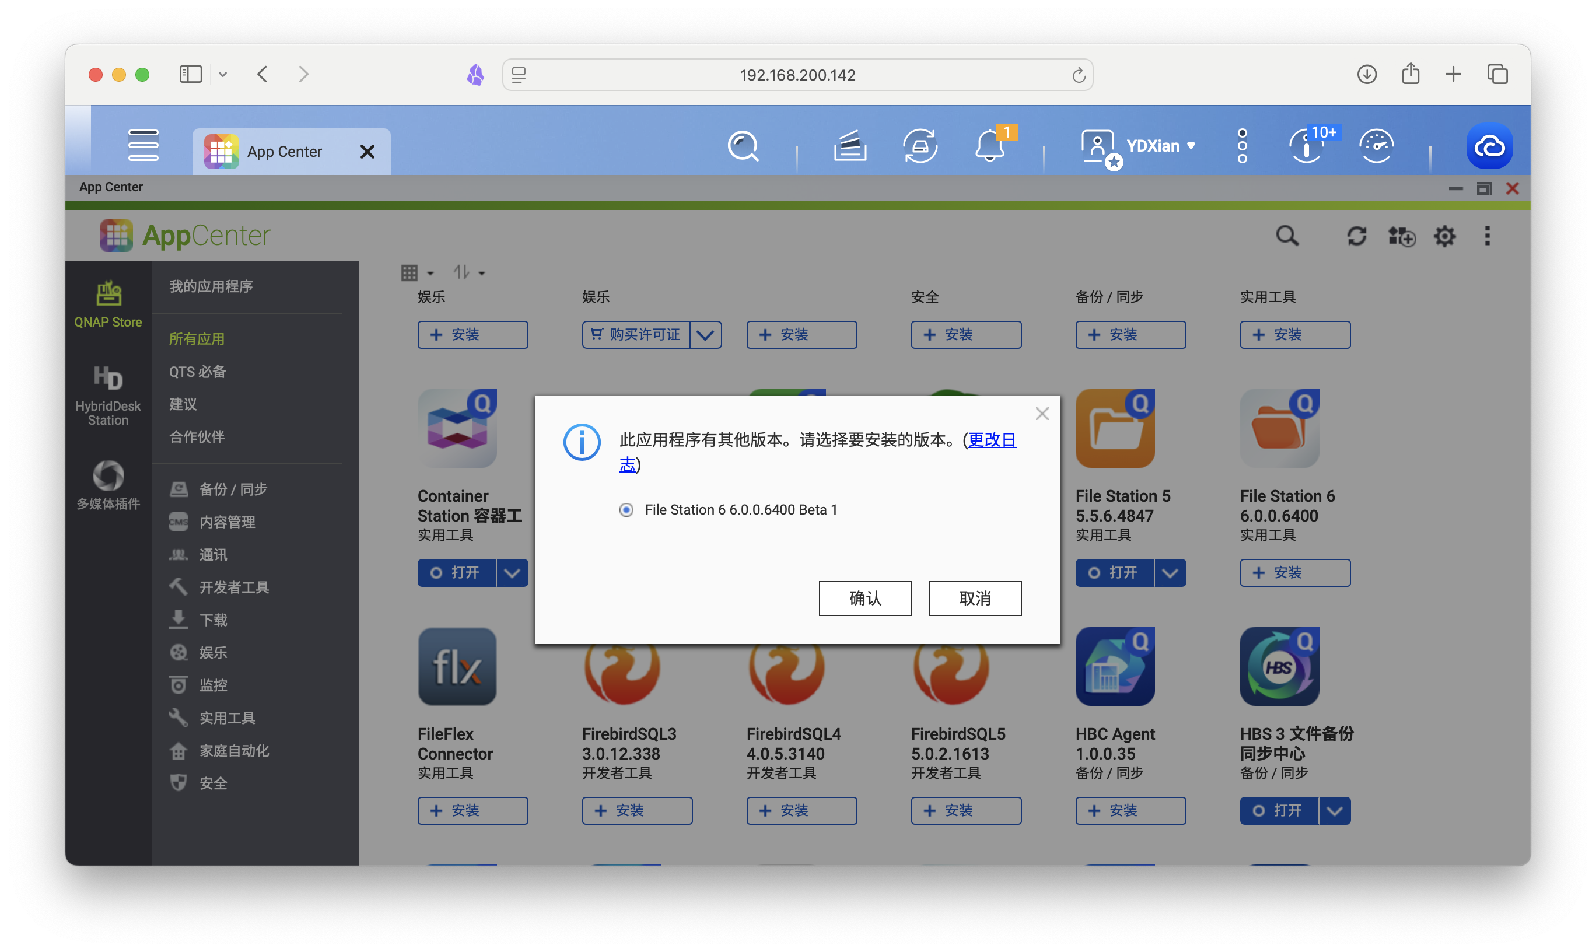
Task: Select the 合作伙伴 category
Action: point(197,437)
